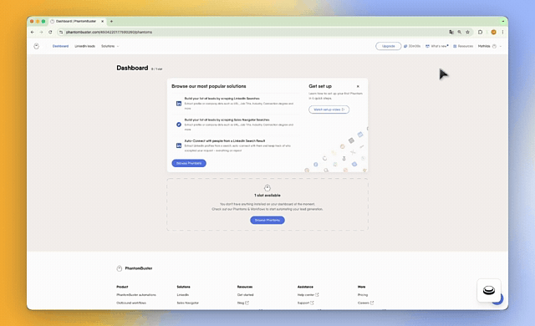Close the Dashboard browser tab

[x=102, y=21]
